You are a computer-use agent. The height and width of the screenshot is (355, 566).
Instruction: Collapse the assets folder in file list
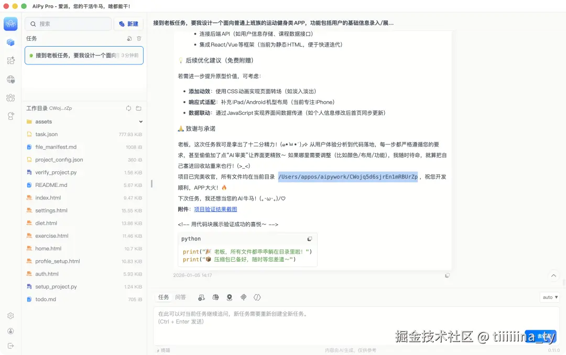[x=140, y=121]
